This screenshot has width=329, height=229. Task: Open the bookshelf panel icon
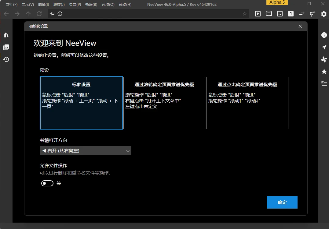tap(6, 35)
